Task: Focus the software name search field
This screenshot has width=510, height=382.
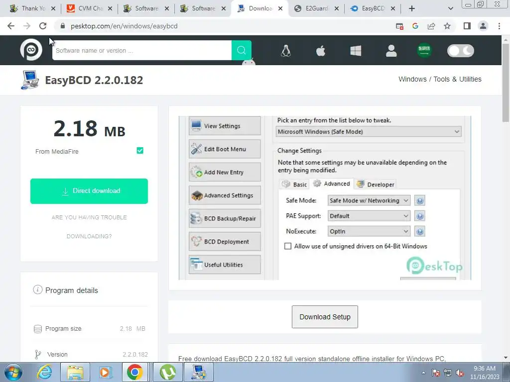Action: coord(142,50)
